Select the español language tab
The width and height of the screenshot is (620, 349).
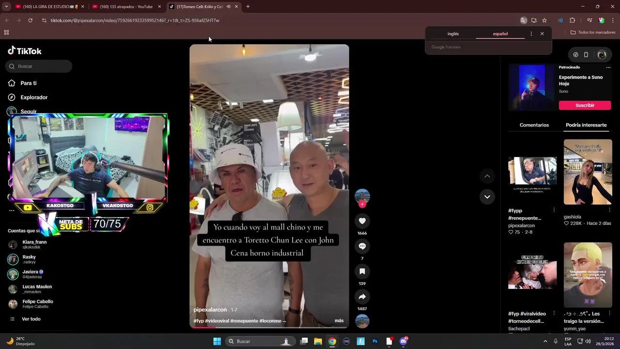(500, 34)
